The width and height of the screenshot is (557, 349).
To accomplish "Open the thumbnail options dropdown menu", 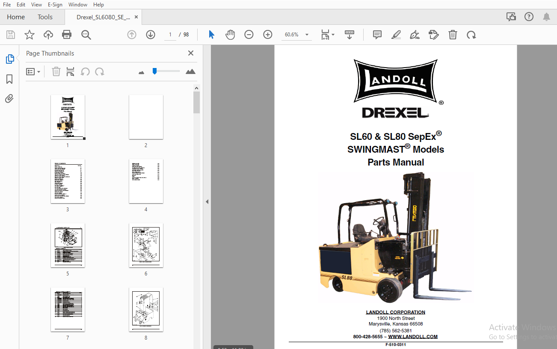I will (33, 72).
